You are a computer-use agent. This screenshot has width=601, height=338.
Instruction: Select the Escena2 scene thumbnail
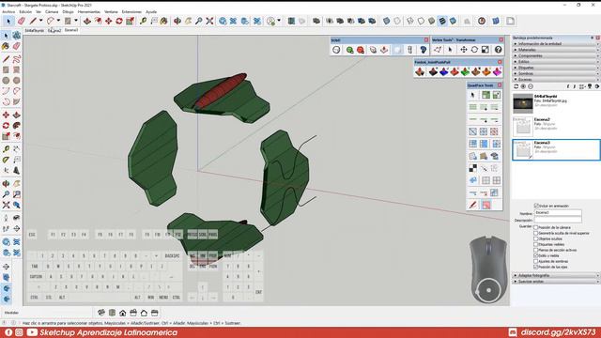click(x=523, y=127)
